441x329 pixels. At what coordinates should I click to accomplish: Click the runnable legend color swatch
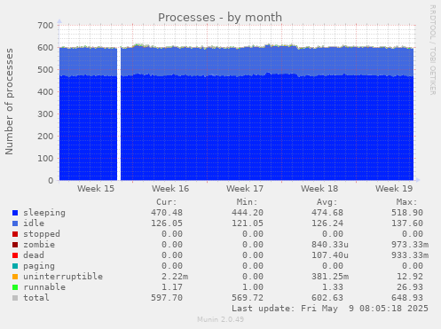[x=15, y=287]
